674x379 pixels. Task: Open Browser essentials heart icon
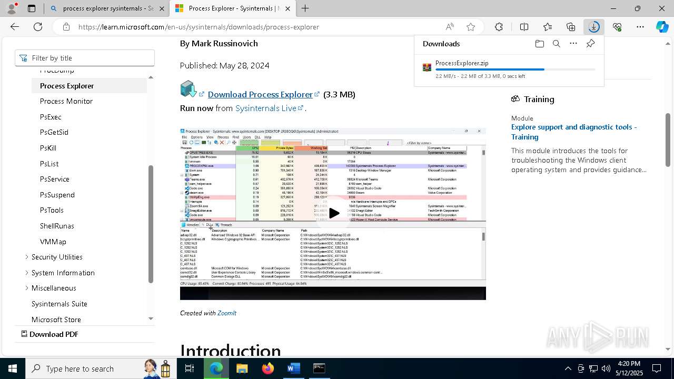click(x=617, y=27)
